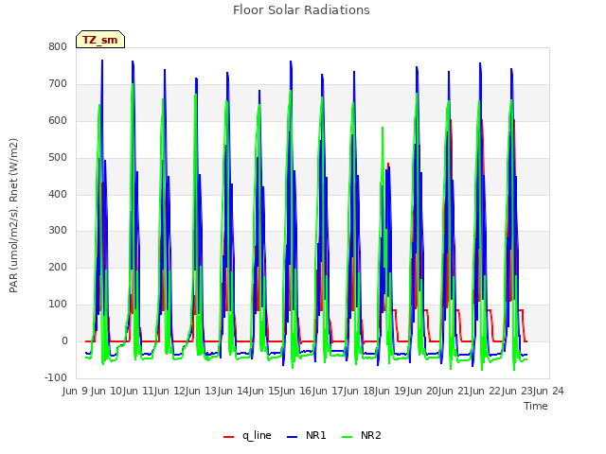Click the Jun 24 x-axis tick label
The image size is (606, 454).
[x=546, y=391]
